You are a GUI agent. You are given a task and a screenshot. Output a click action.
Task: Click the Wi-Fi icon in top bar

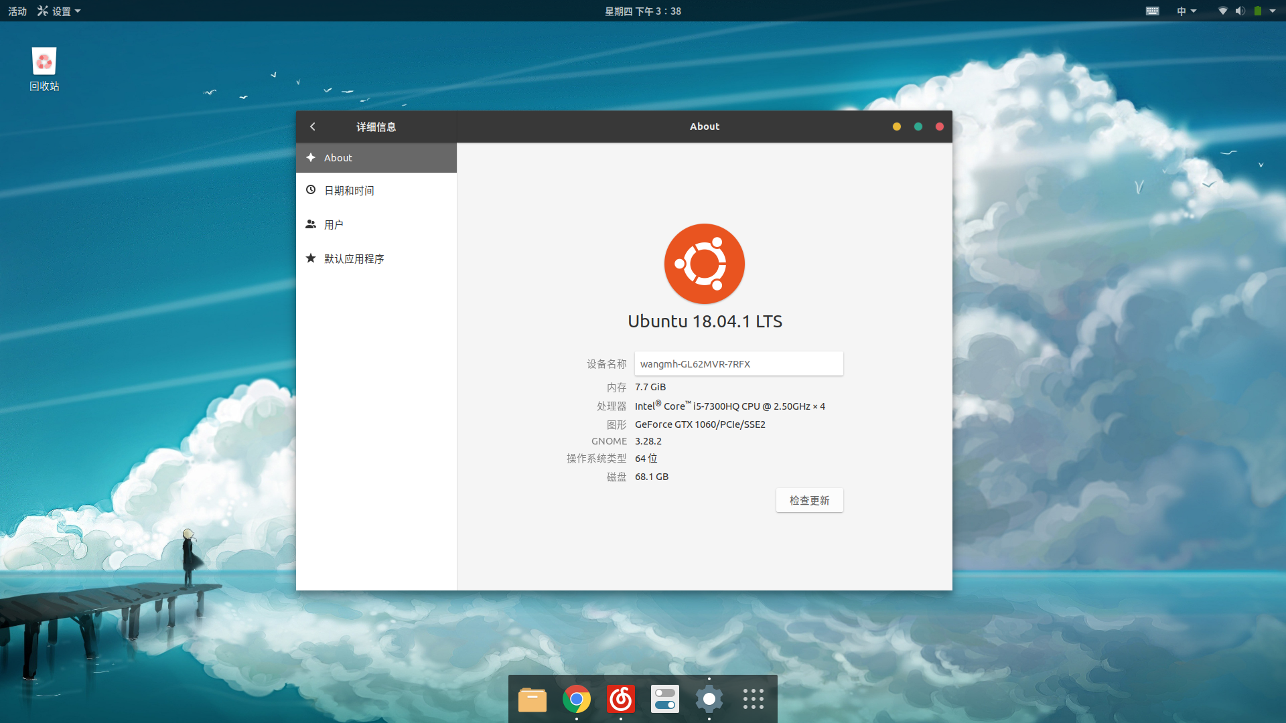click(1223, 11)
